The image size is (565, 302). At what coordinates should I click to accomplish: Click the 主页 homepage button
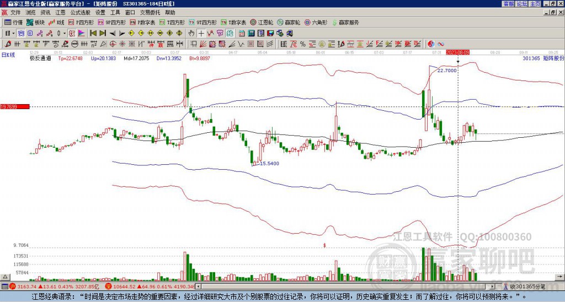tap(535, 4)
